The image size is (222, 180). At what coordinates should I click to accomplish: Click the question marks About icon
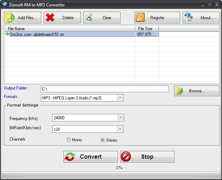coord(188,17)
